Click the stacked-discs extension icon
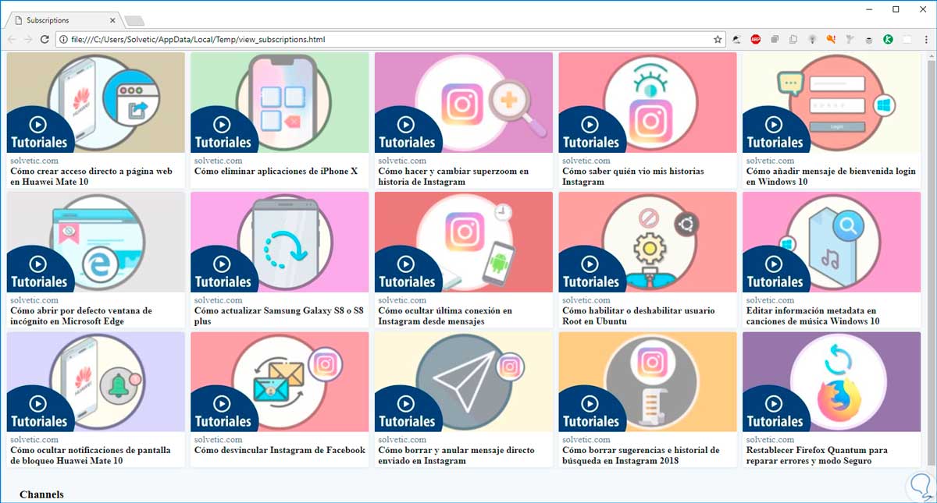Viewport: 937px width, 503px height. point(869,39)
